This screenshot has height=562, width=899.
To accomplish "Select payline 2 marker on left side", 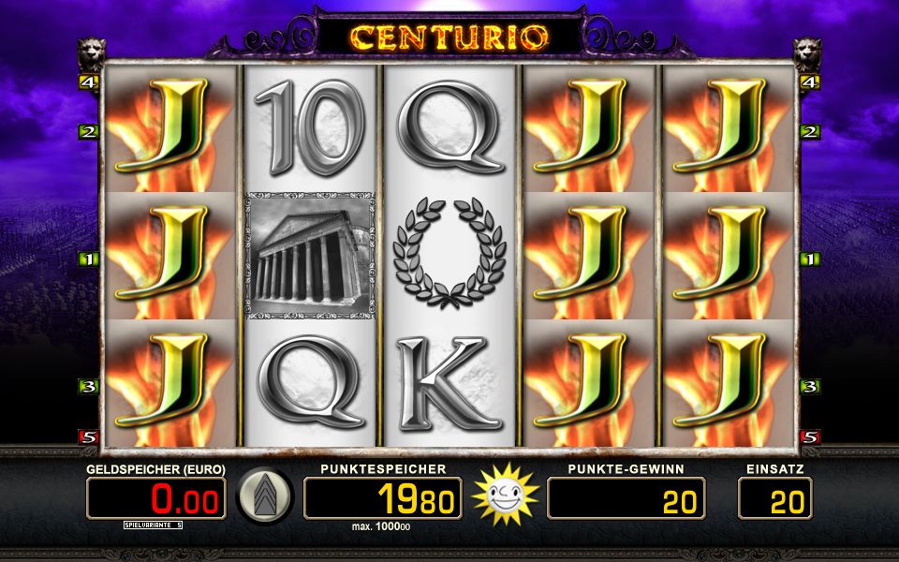I will coord(88,132).
